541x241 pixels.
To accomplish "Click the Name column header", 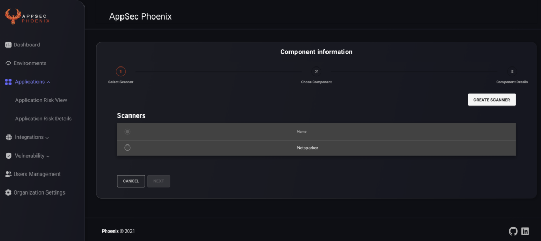I will pyautogui.click(x=302, y=132).
